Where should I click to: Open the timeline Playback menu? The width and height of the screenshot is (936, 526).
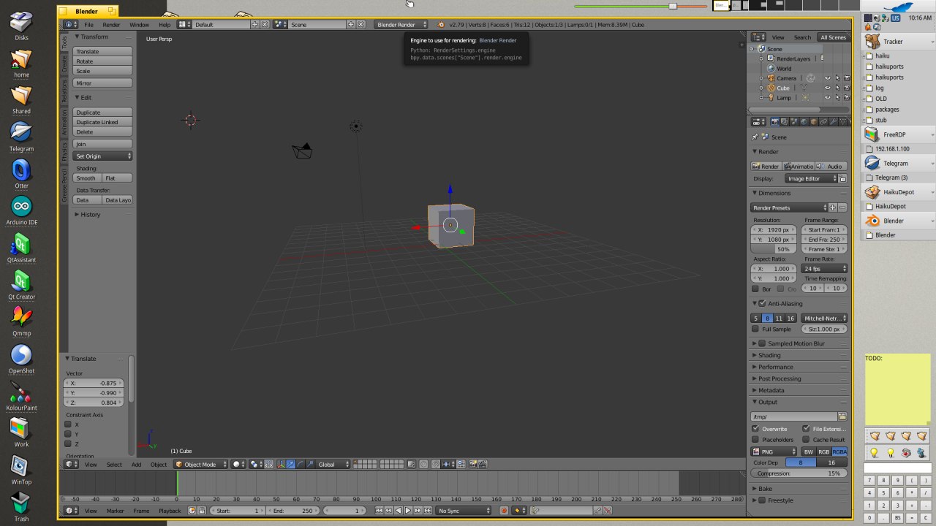click(x=170, y=511)
